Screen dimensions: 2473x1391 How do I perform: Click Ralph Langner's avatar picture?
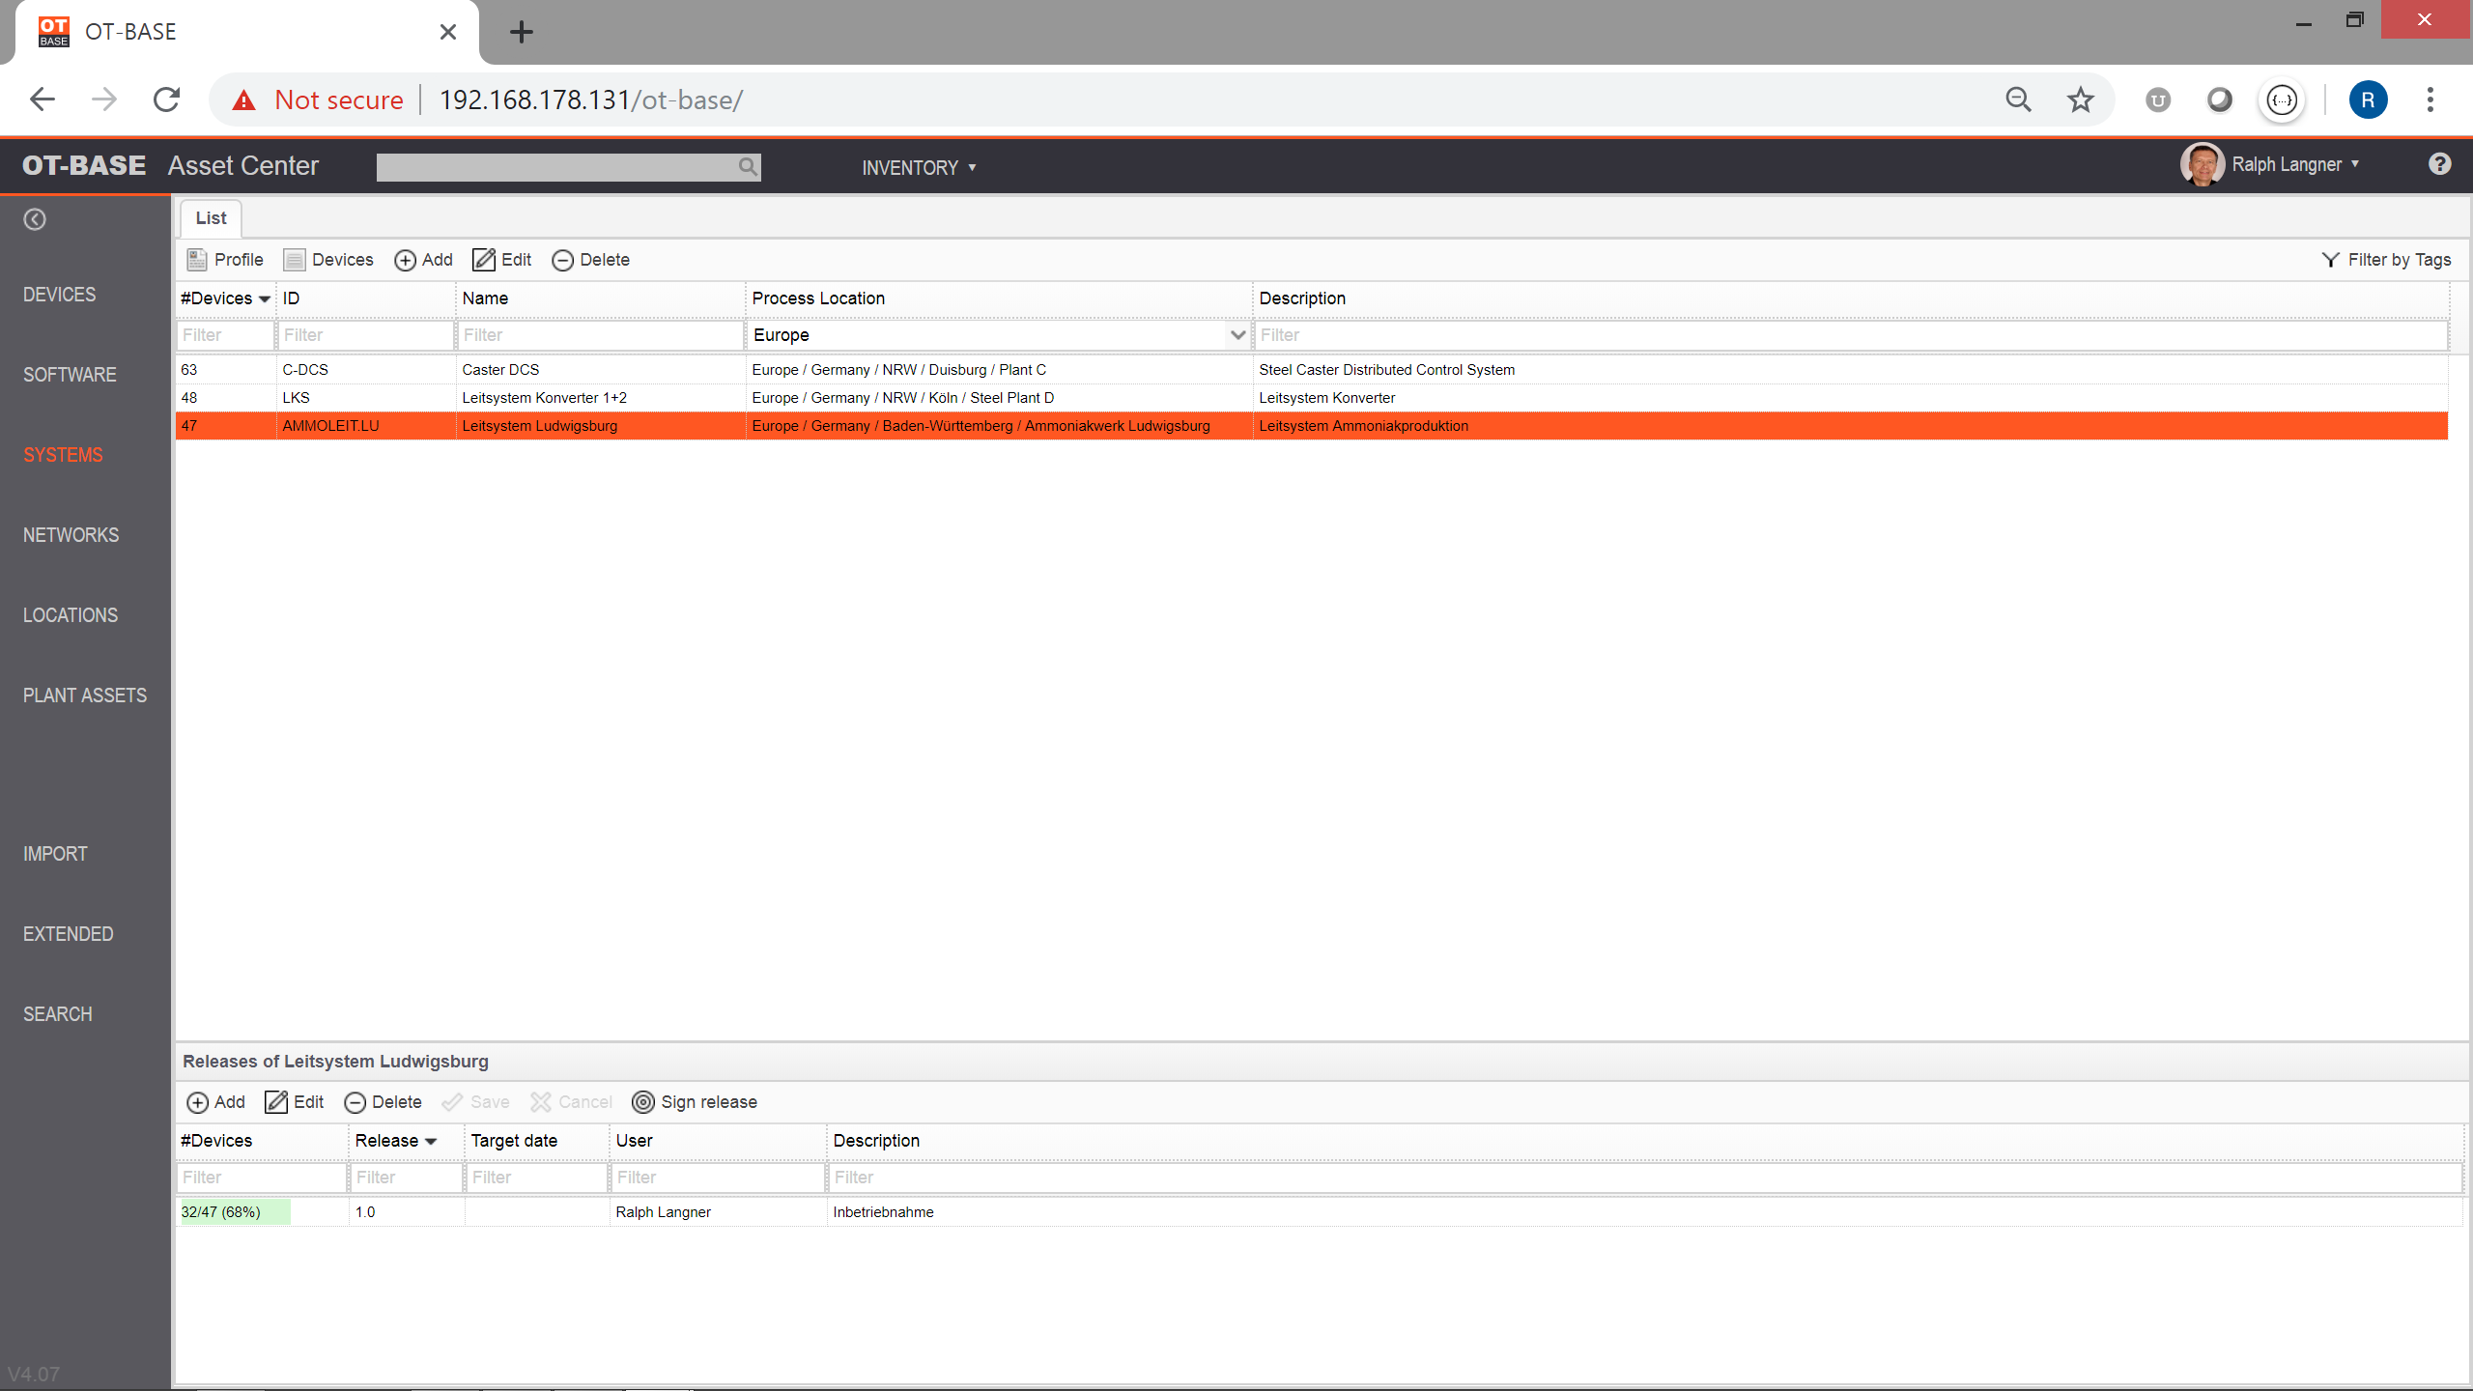[2203, 164]
